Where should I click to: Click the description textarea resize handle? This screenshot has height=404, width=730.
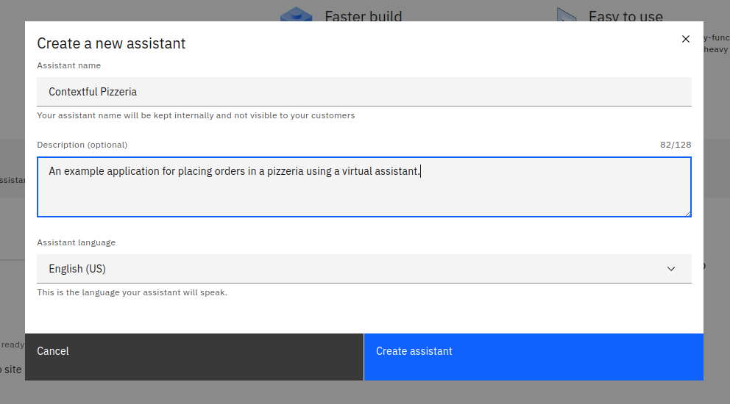pos(687,214)
